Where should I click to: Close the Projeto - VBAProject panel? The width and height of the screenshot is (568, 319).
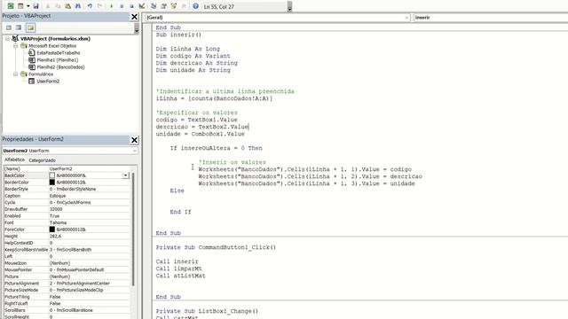134,17
